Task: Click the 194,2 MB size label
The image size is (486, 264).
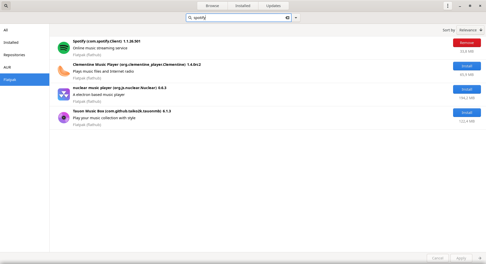Action: coord(467,98)
